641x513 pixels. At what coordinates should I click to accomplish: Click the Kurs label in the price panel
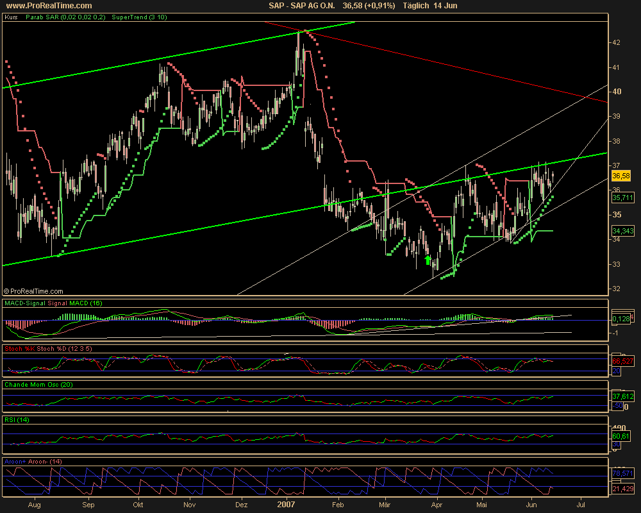pos(11,17)
